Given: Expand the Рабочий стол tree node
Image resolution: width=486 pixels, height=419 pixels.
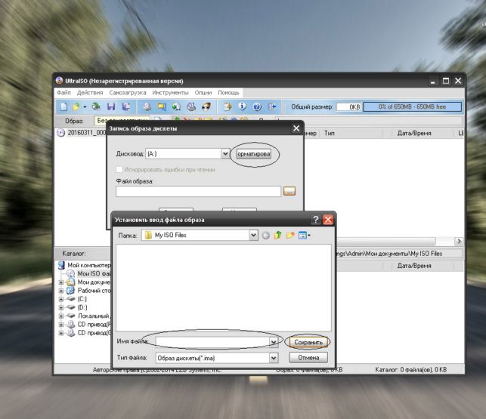Looking at the screenshot, I should 61,291.
